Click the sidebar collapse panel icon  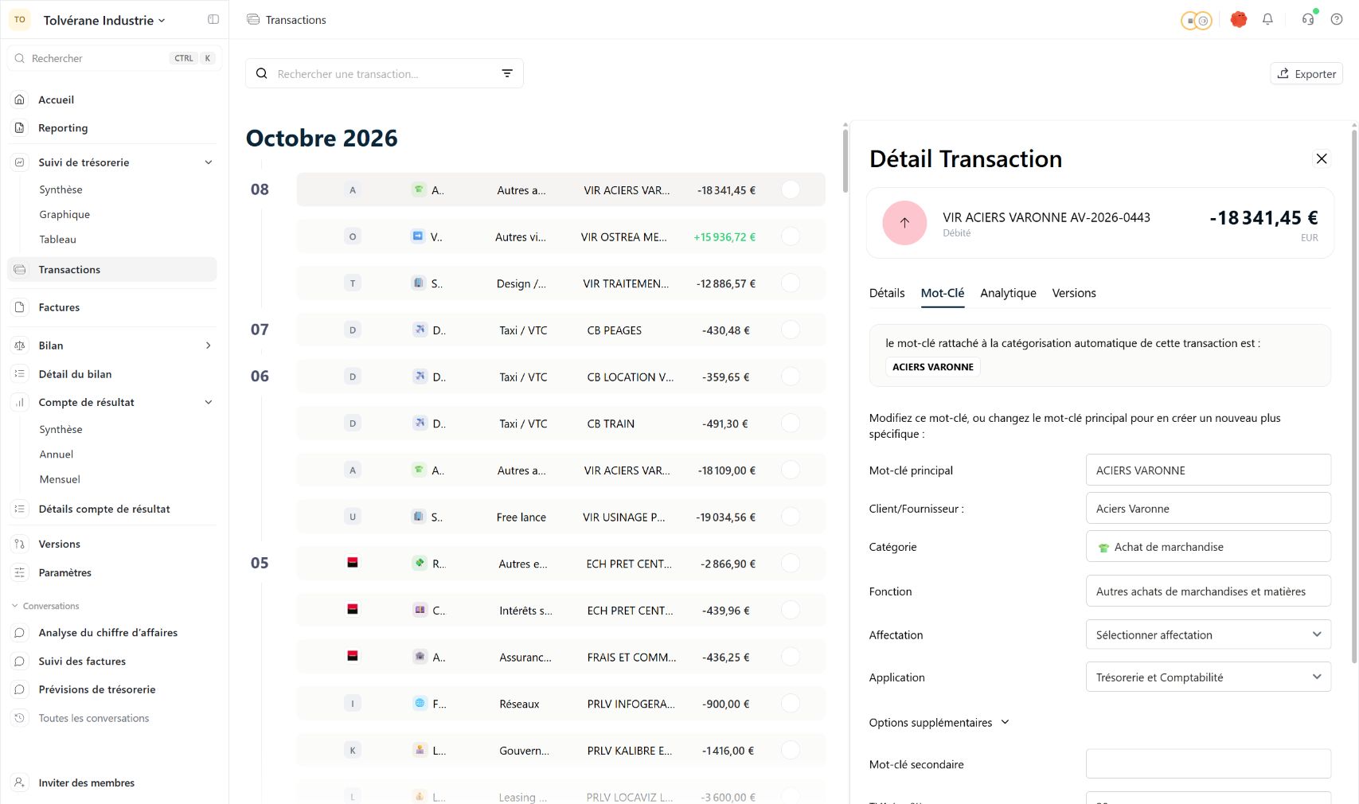(x=213, y=19)
